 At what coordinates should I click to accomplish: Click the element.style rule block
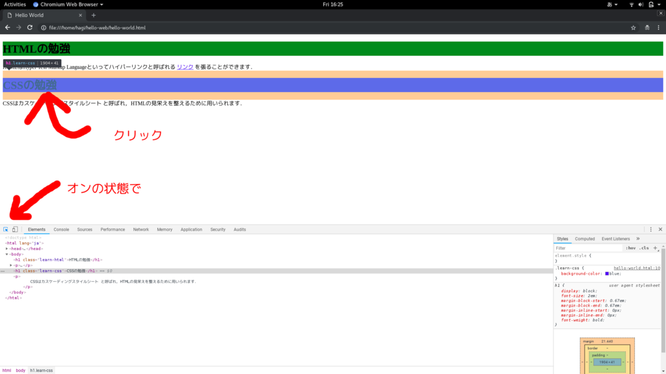(x=607, y=258)
